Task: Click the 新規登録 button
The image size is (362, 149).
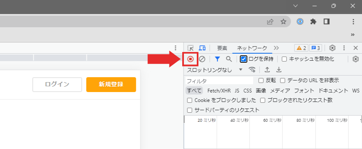Action: click(x=111, y=85)
